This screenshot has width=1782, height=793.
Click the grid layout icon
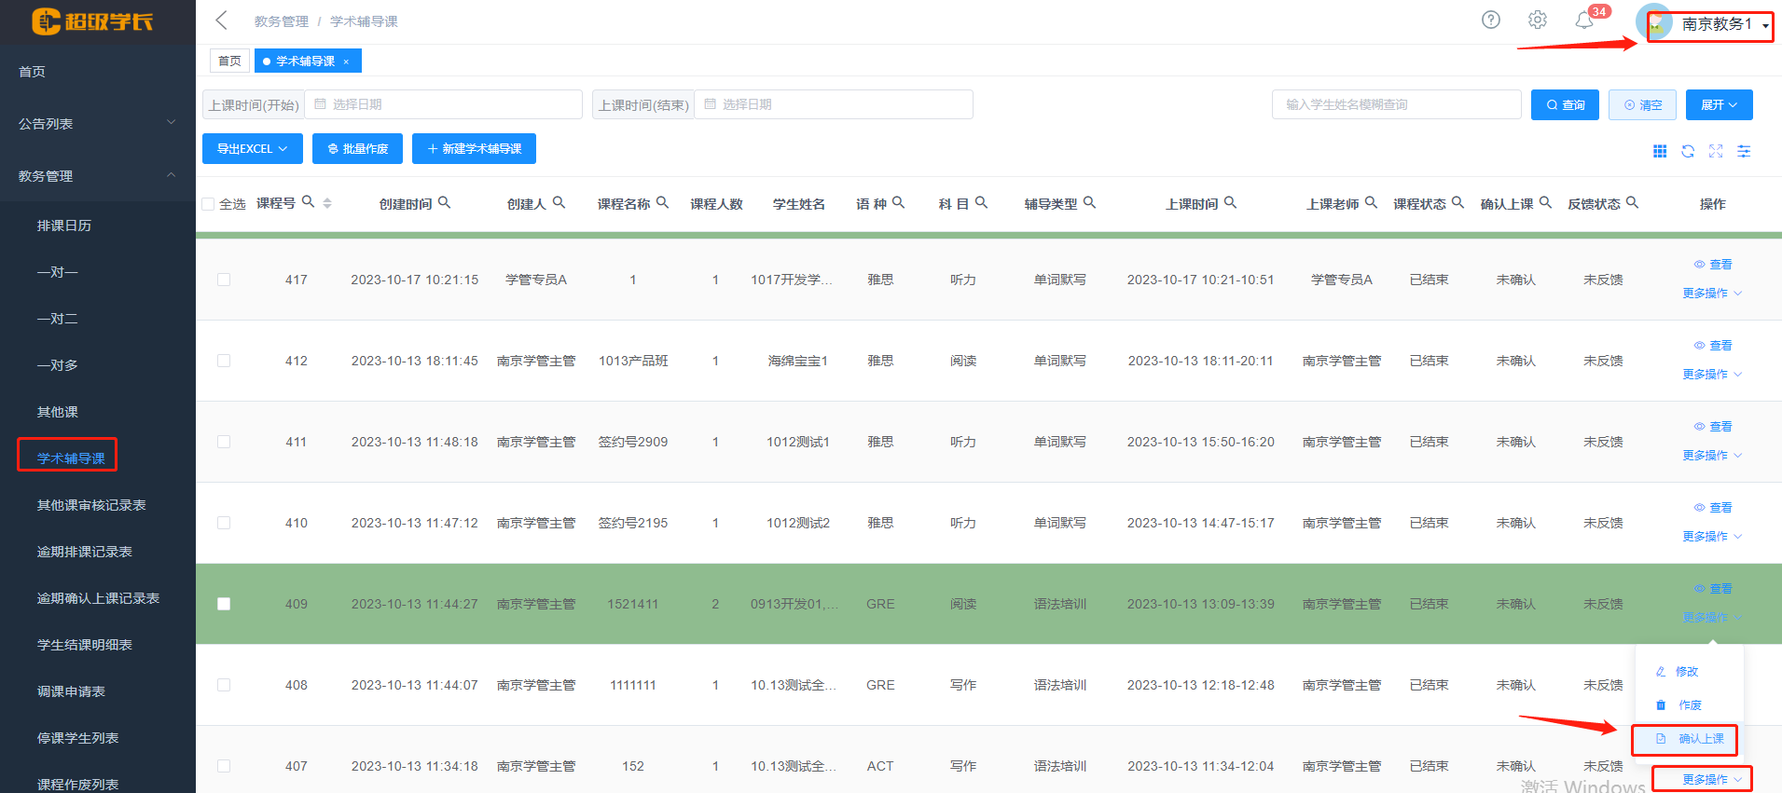pos(1660,151)
